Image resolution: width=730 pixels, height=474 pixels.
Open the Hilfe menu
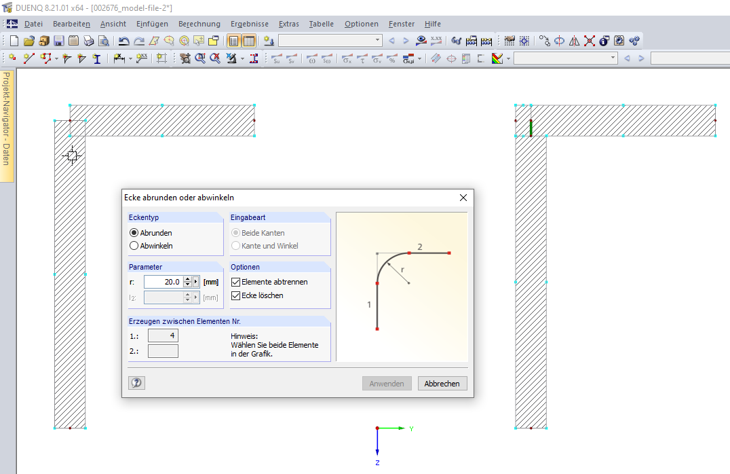(x=433, y=24)
